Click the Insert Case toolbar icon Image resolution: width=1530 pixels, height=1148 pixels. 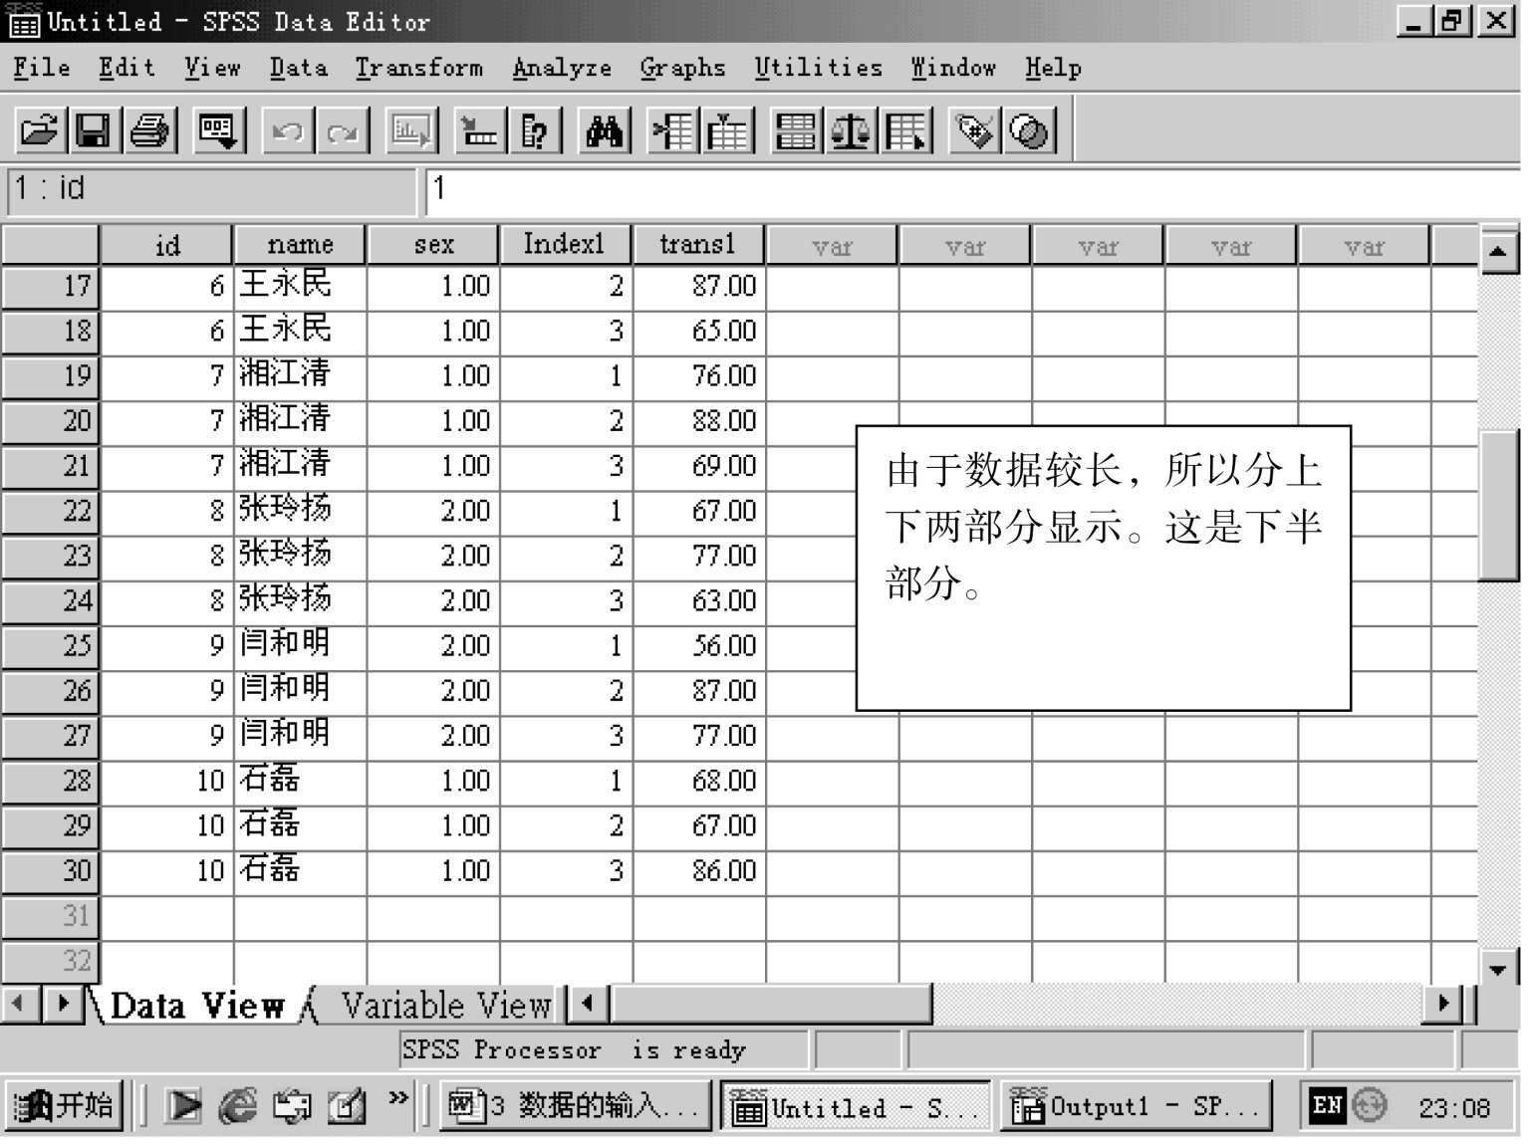click(x=673, y=130)
